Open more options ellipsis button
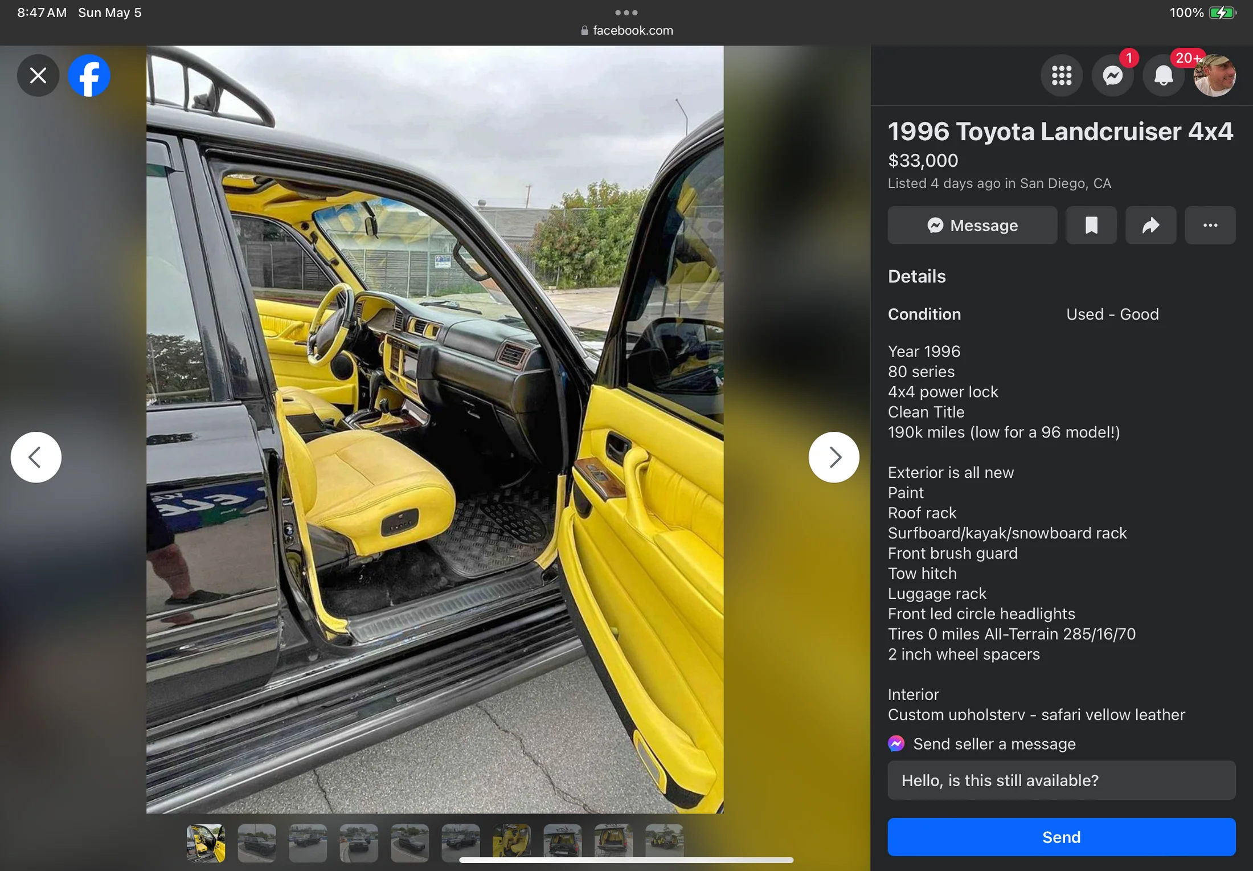1253x871 pixels. click(1210, 226)
